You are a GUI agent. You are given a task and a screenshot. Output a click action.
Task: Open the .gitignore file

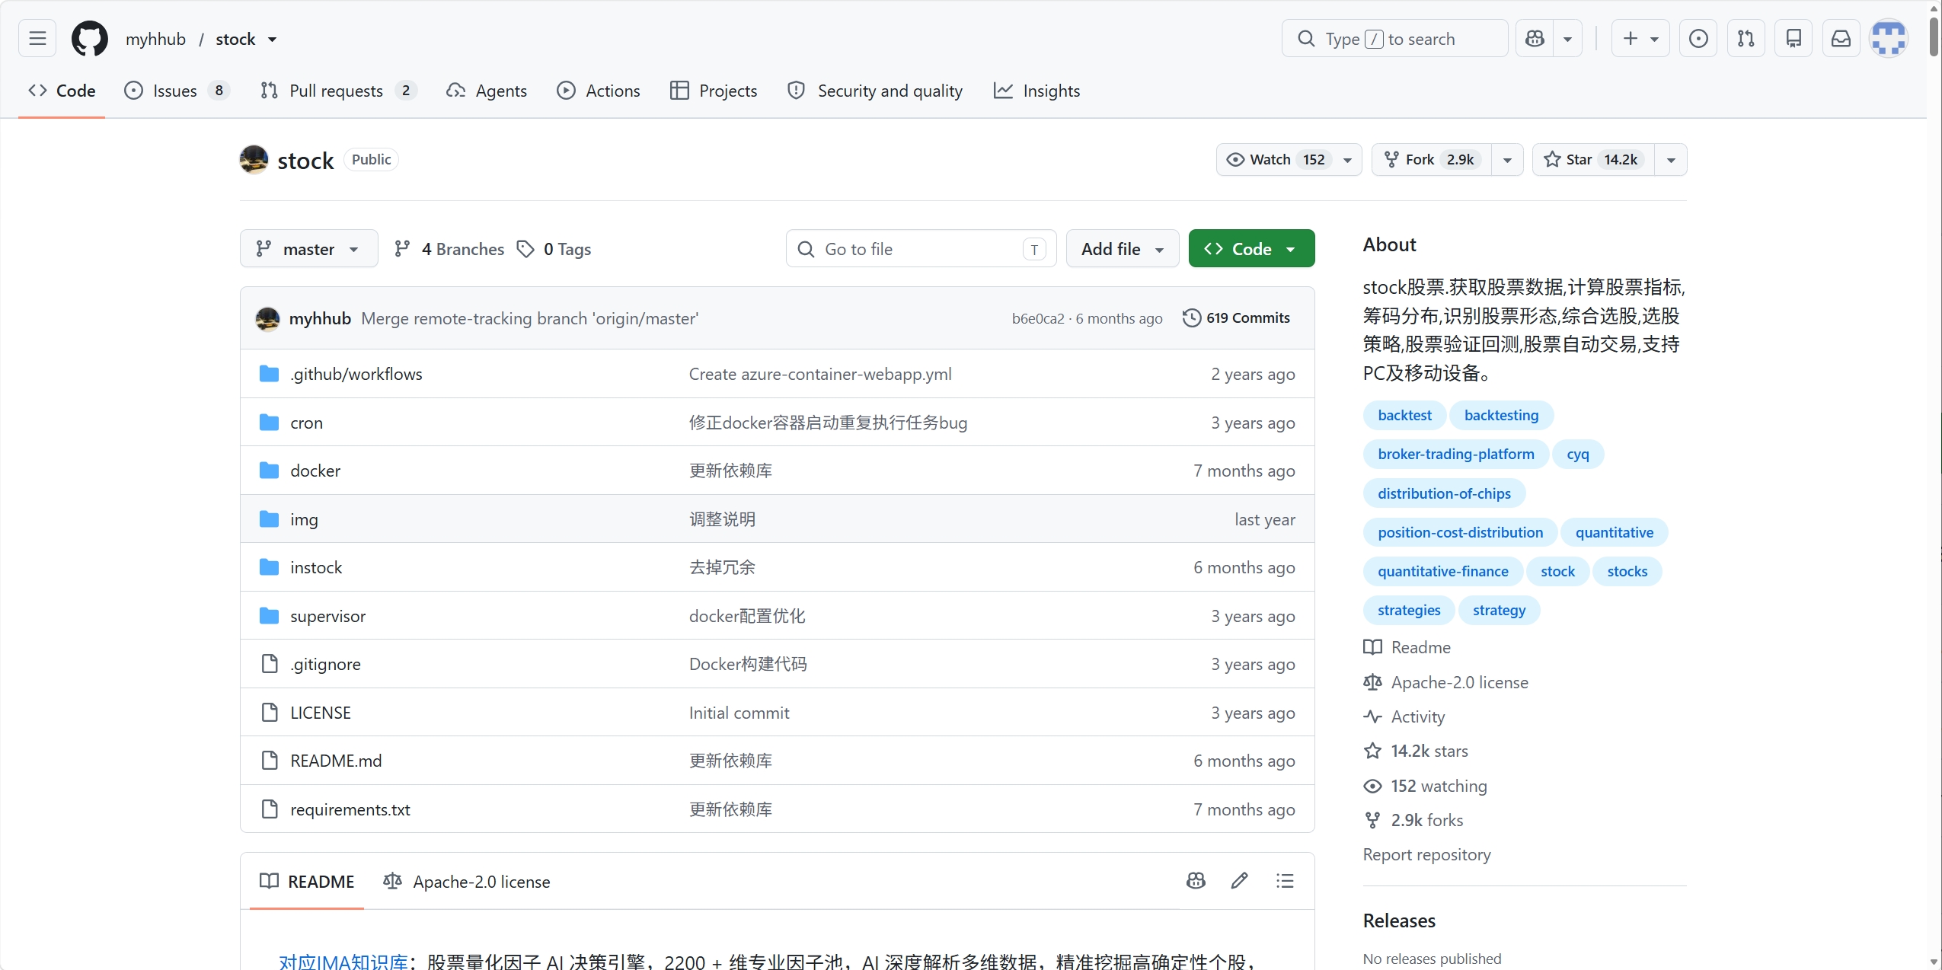point(325,664)
